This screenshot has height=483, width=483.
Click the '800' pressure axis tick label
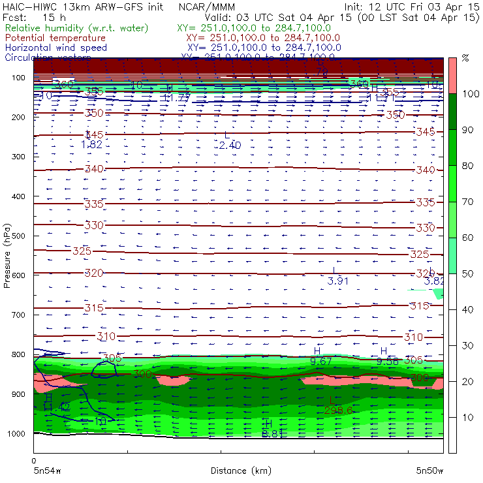tap(18, 354)
